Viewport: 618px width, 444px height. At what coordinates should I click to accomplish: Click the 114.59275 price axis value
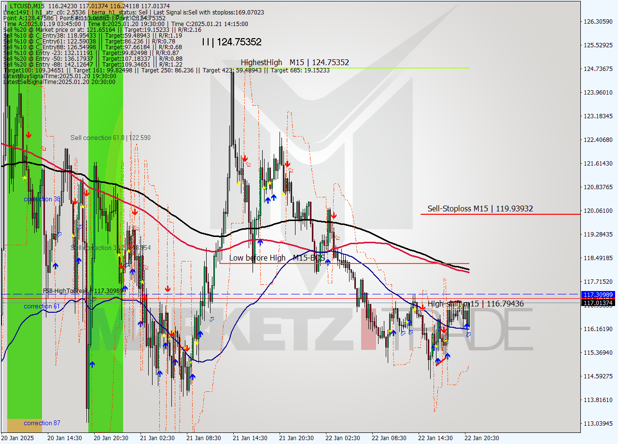[598, 376]
